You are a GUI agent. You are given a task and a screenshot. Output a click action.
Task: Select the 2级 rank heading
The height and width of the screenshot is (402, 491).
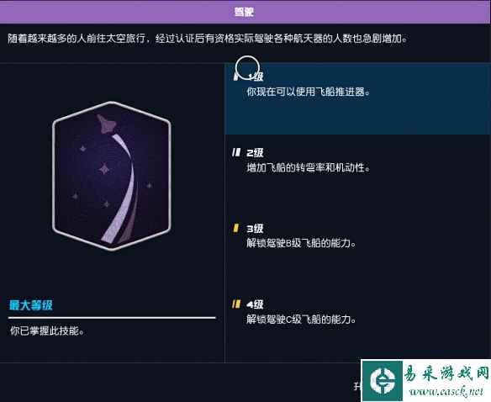[255, 153]
